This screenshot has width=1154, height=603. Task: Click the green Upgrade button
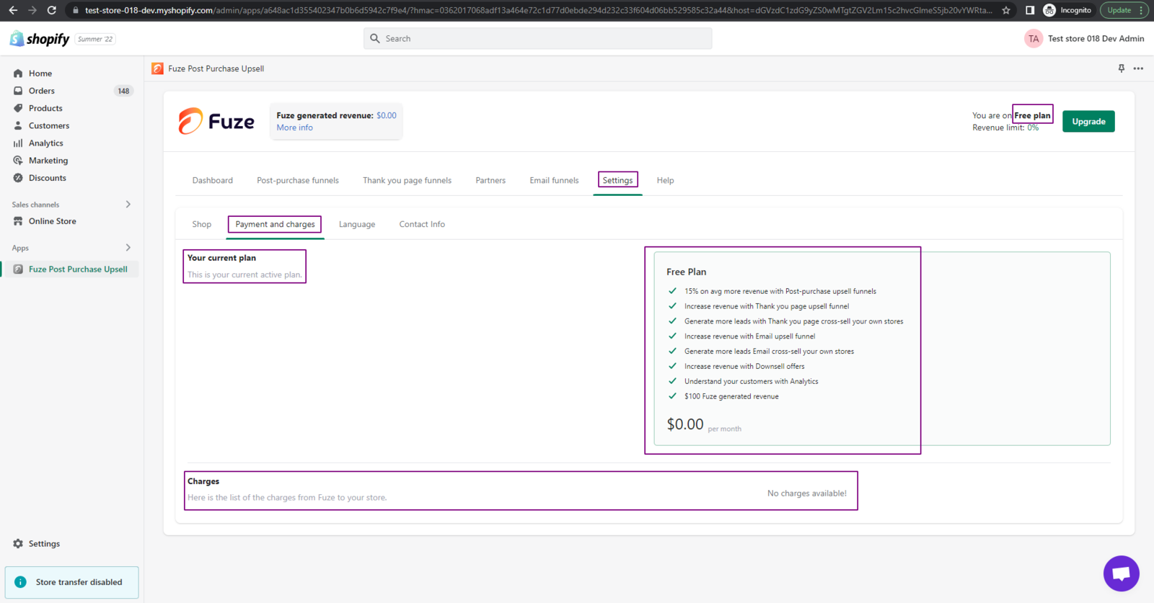[1088, 121]
